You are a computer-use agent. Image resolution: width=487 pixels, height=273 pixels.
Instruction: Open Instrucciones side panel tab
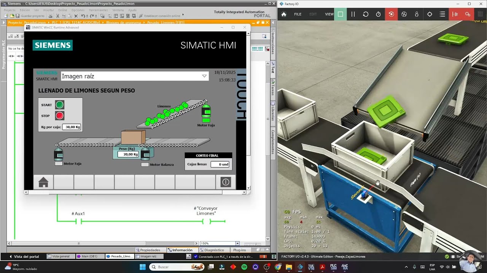(x=273, y=44)
